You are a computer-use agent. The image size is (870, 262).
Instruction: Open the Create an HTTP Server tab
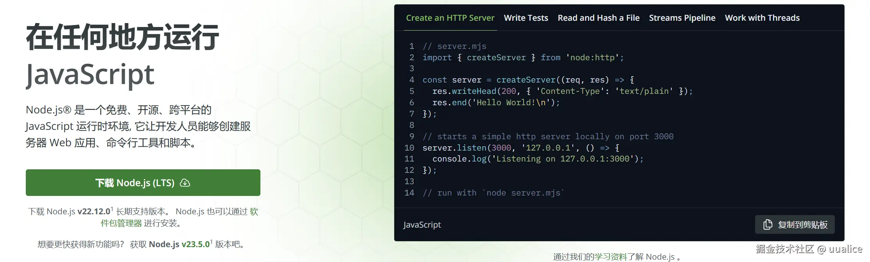pyautogui.click(x=450, y=18)
